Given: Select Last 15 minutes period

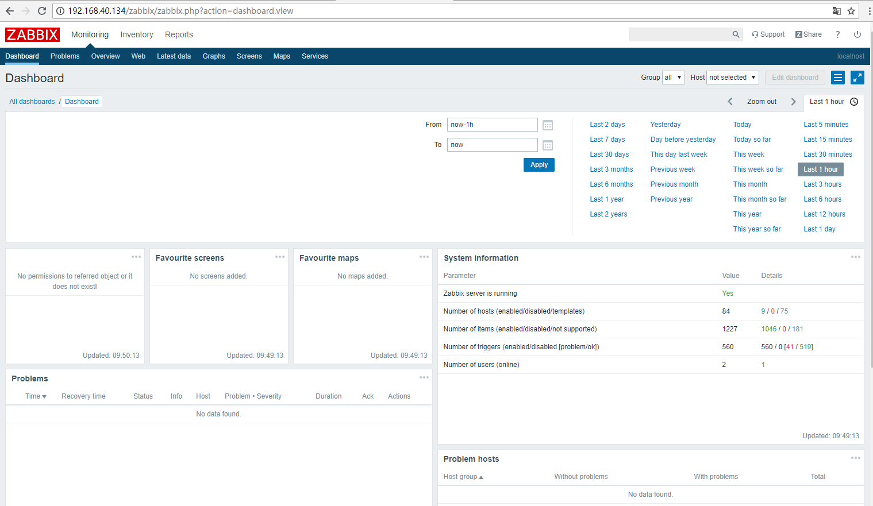Looking at the screenshot, I should pyautogui.click(x=828, y=140).
